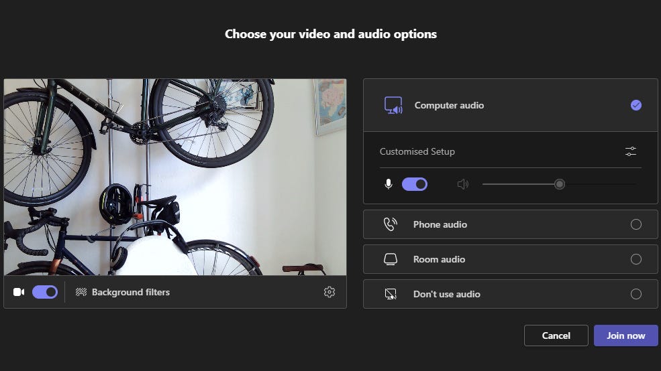Open Background filters
The height and width of the screenshot is (371, 661).
point(130,292)
